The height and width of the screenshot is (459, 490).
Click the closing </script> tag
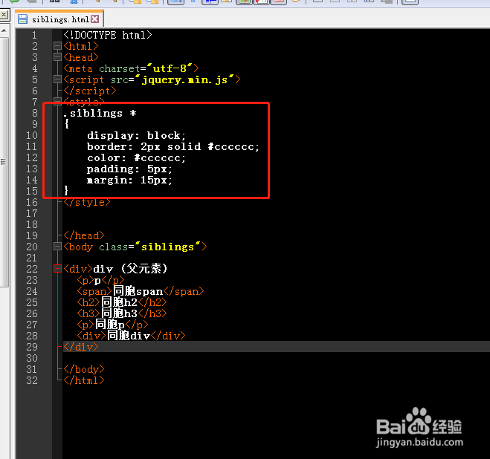90,91
